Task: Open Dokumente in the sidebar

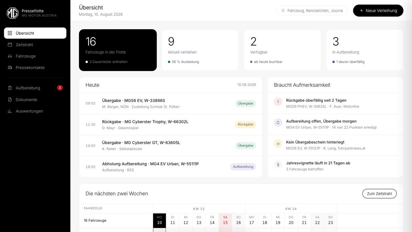Action: 35,100
